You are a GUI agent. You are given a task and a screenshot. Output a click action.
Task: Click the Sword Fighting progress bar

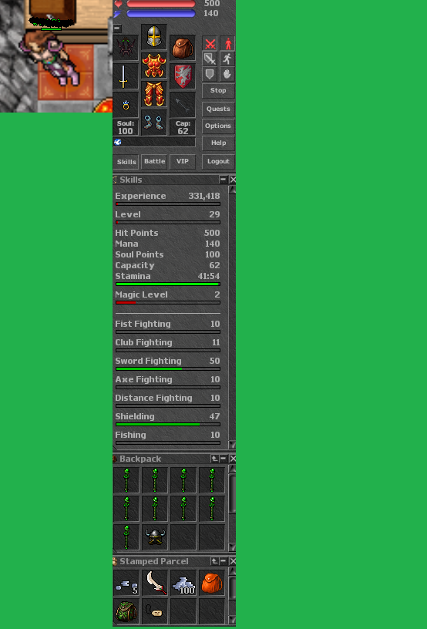click(x=167, y=368)
